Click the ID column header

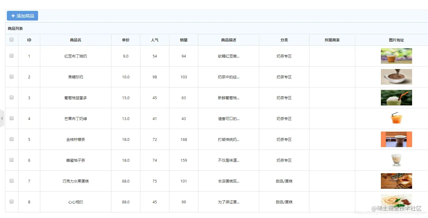coord(29,39)
